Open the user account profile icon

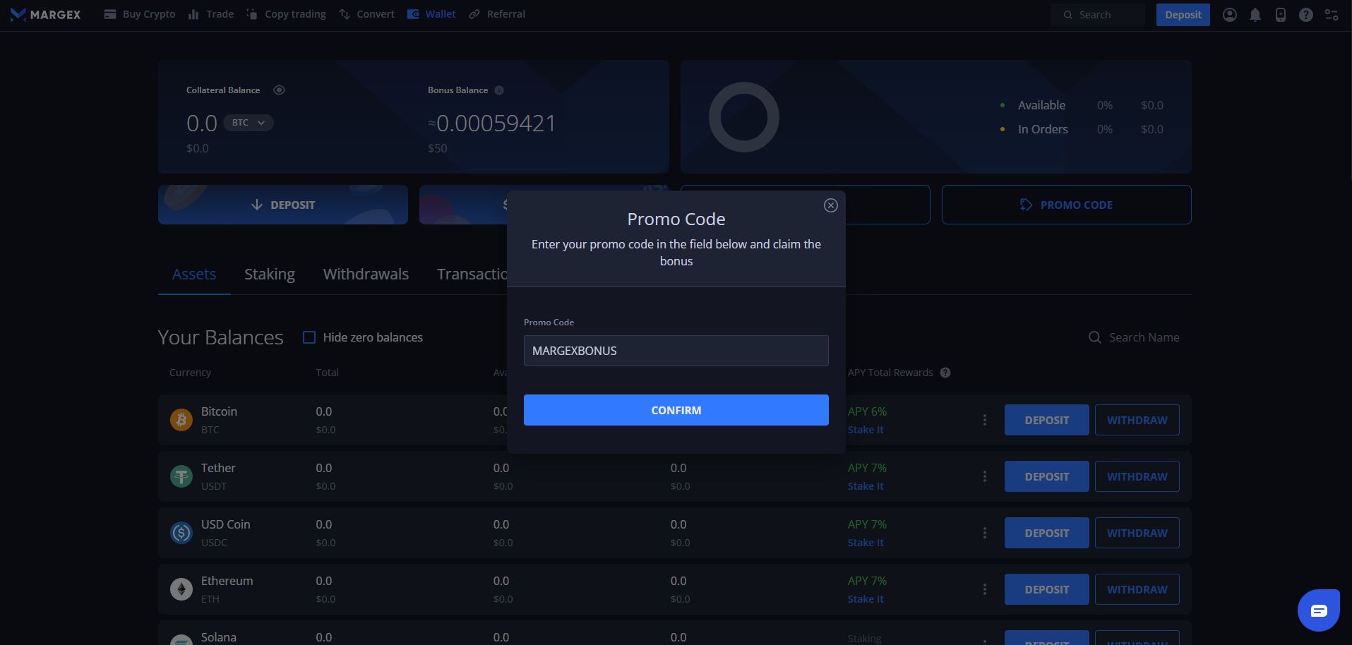(1229, 15)
